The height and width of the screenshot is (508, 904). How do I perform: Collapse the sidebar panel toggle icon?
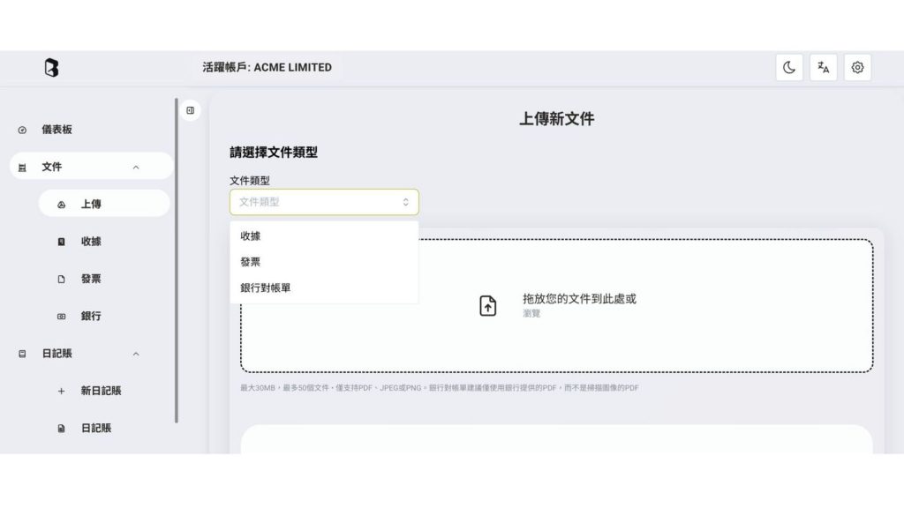[x=191, y=110]
